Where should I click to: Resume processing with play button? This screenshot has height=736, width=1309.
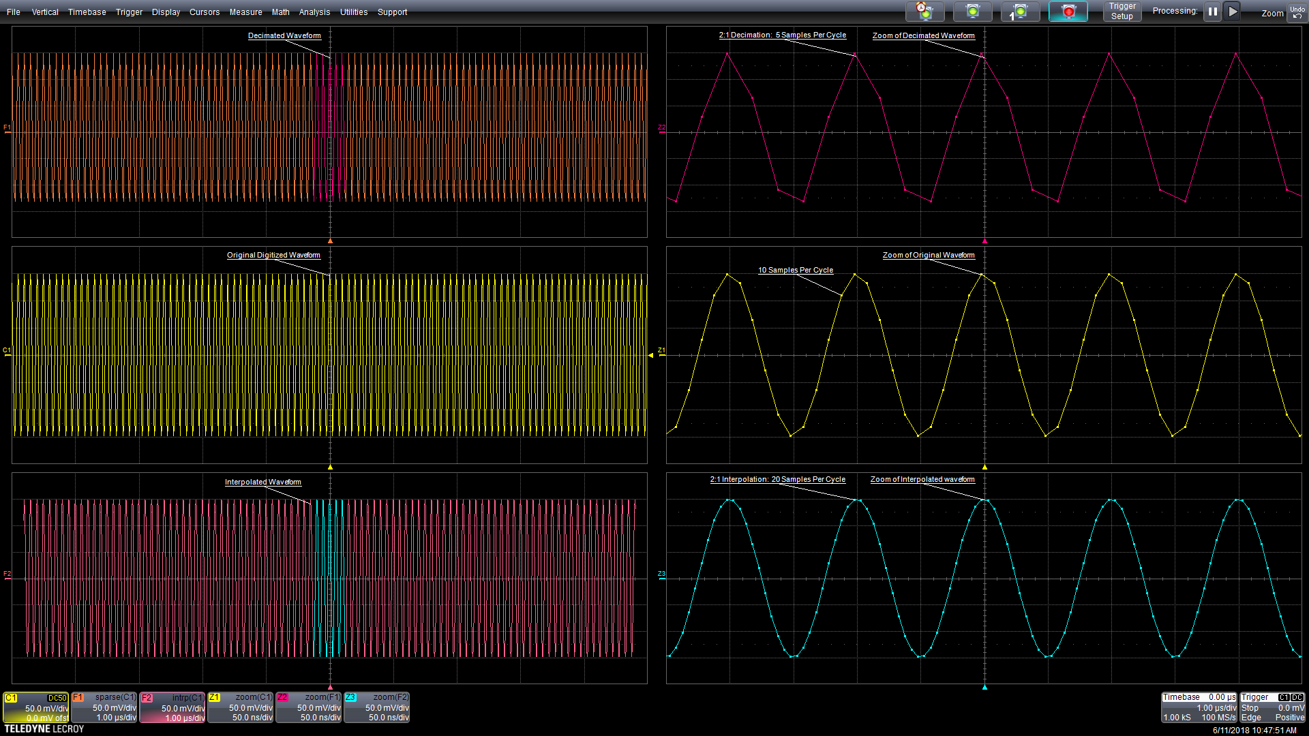coord(1232,12)
